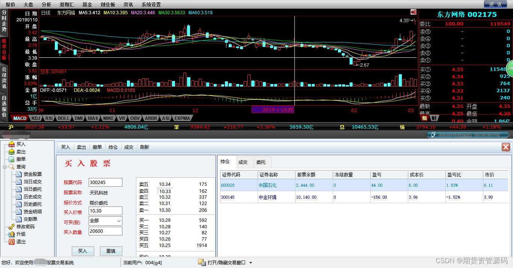The height and width of the screenshot is (268, 513).
Task: Switch to the KDJ indicator tab
Action: [36, 118]
